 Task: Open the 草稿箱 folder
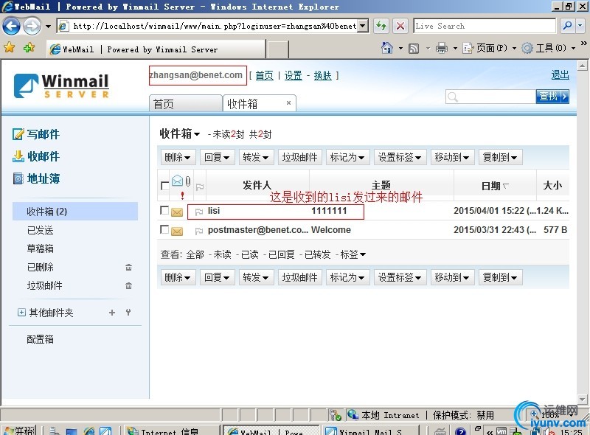click(x=41, y=248)
